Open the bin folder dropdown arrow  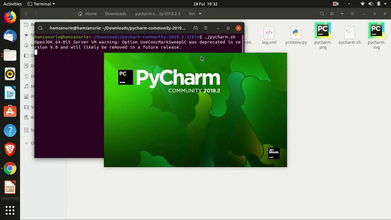tap(200, 14)
